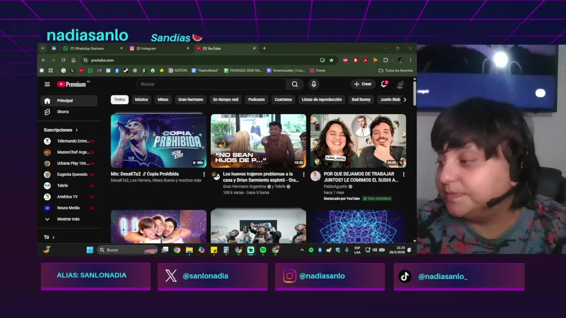Open Shorts in the sidebar
The image size is (566, 318).
point(69,112)
